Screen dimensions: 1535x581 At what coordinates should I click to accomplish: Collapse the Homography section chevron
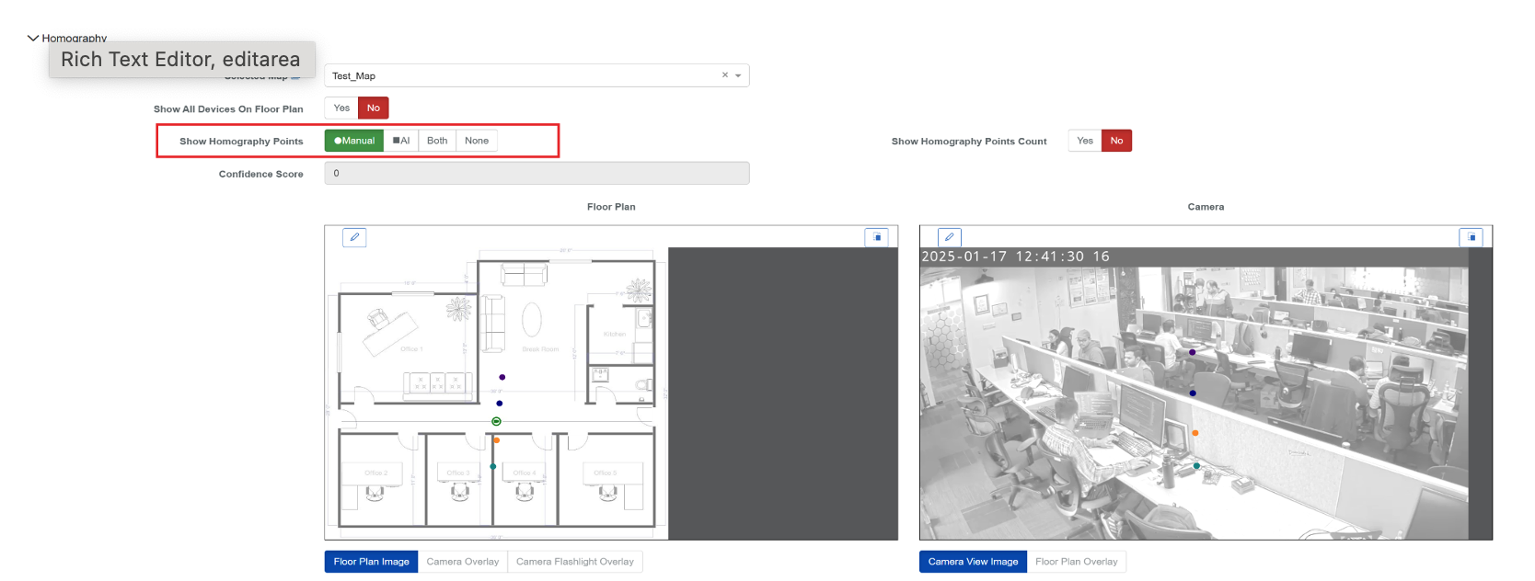33,39
